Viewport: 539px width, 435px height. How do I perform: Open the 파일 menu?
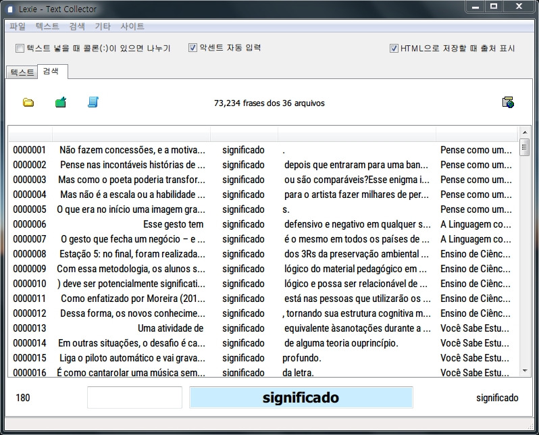pos(18,26)
